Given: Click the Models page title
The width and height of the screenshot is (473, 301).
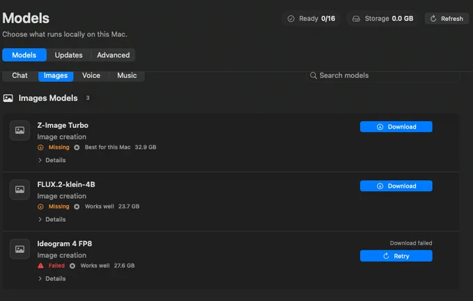Looking at the screenshot, I should pos(26,18).
